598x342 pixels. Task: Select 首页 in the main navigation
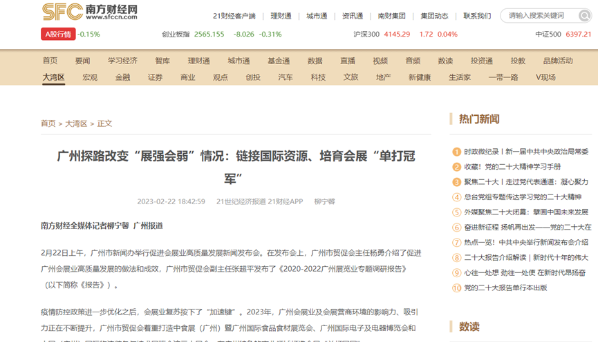50,61
